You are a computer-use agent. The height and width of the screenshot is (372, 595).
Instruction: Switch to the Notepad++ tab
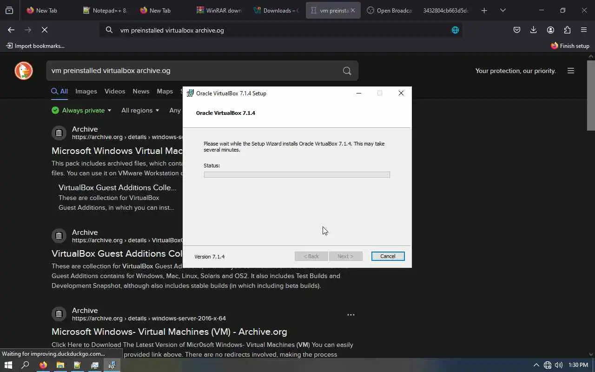[x=105, y=10]
